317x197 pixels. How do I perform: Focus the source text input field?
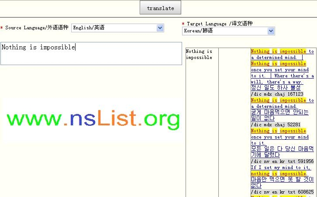(91, 53)
